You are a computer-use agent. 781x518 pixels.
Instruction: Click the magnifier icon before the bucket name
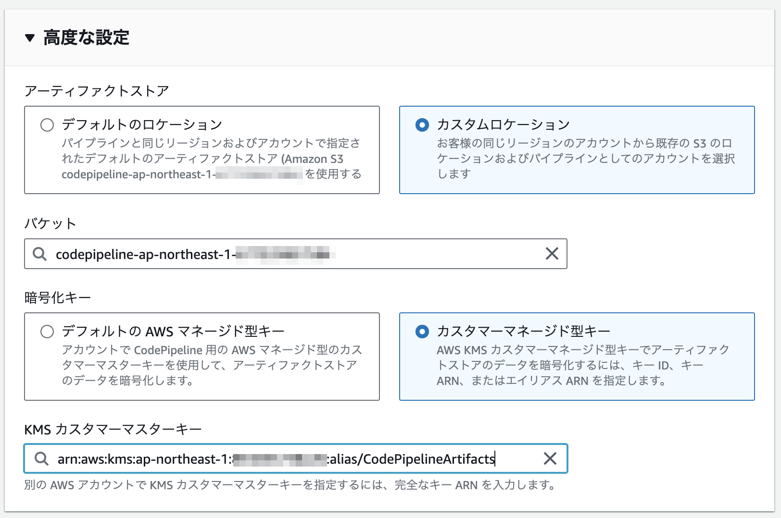39,254
